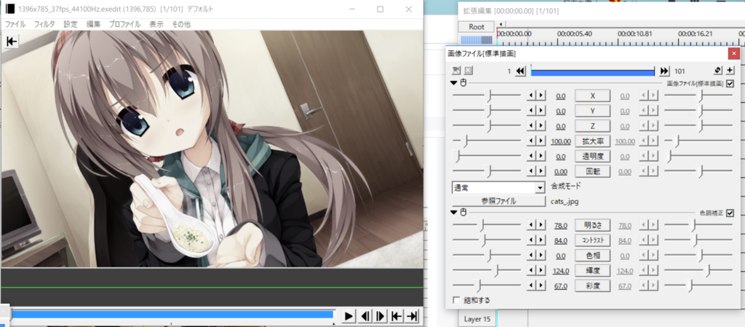745x327 pixels.
Task: Click mouse icon beside the 画像ファイル expander
Action: point(463,83)
